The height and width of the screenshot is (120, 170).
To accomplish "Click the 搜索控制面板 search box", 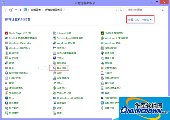I will (x=144, y=10).
